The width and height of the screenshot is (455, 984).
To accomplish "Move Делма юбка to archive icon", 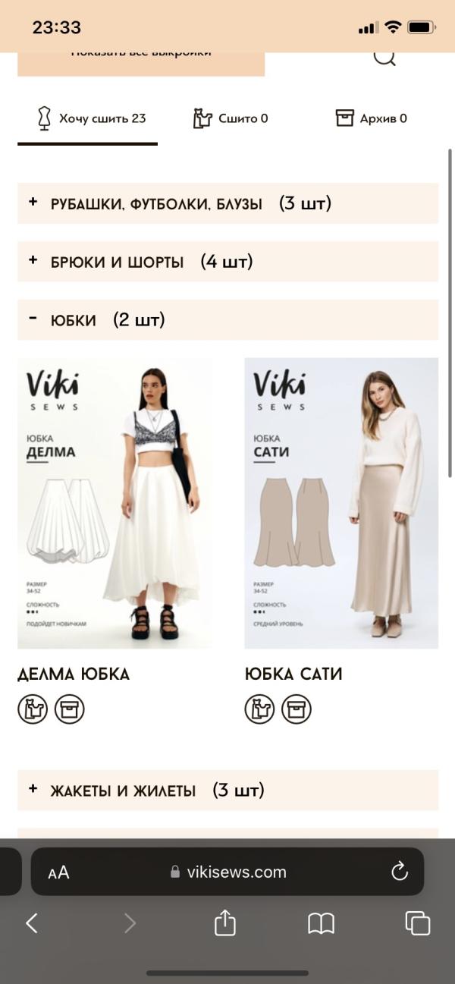I will coord(70,709).
